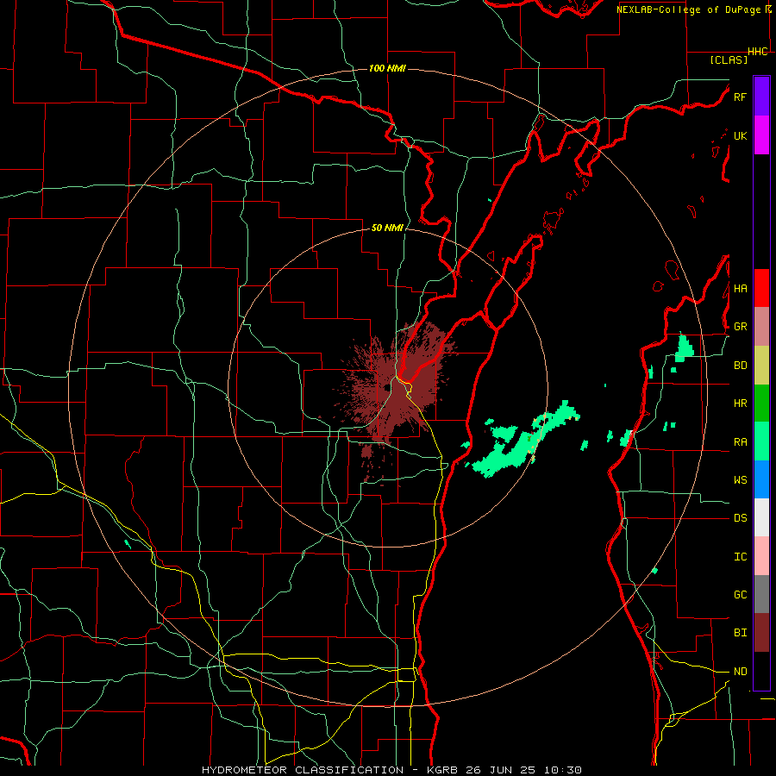Viewport: 776px width, 776px height.
Task: Click the DS white legend swatch
Action: pos(761,517)
